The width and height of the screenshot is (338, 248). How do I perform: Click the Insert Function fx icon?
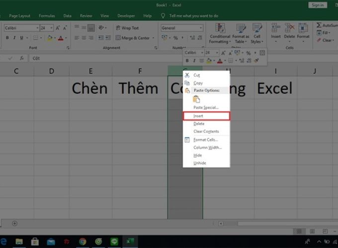pos(21,58)
